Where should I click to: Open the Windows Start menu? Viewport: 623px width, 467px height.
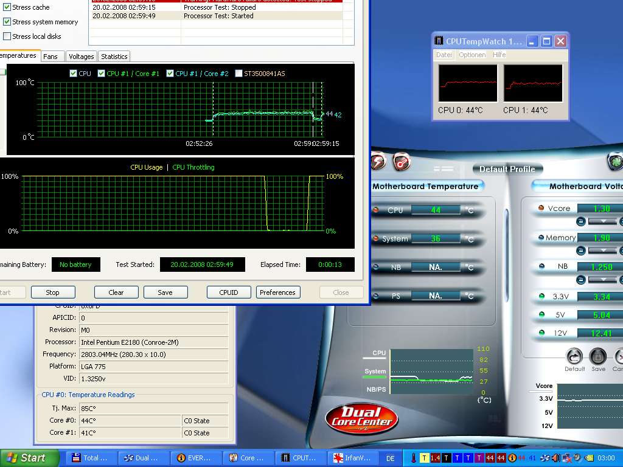click(x=29, y=458)
